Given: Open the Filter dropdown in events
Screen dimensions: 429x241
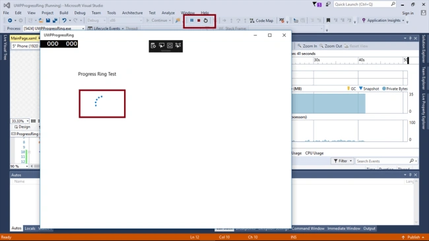Looking at the screenshot, I should point(343,161).
